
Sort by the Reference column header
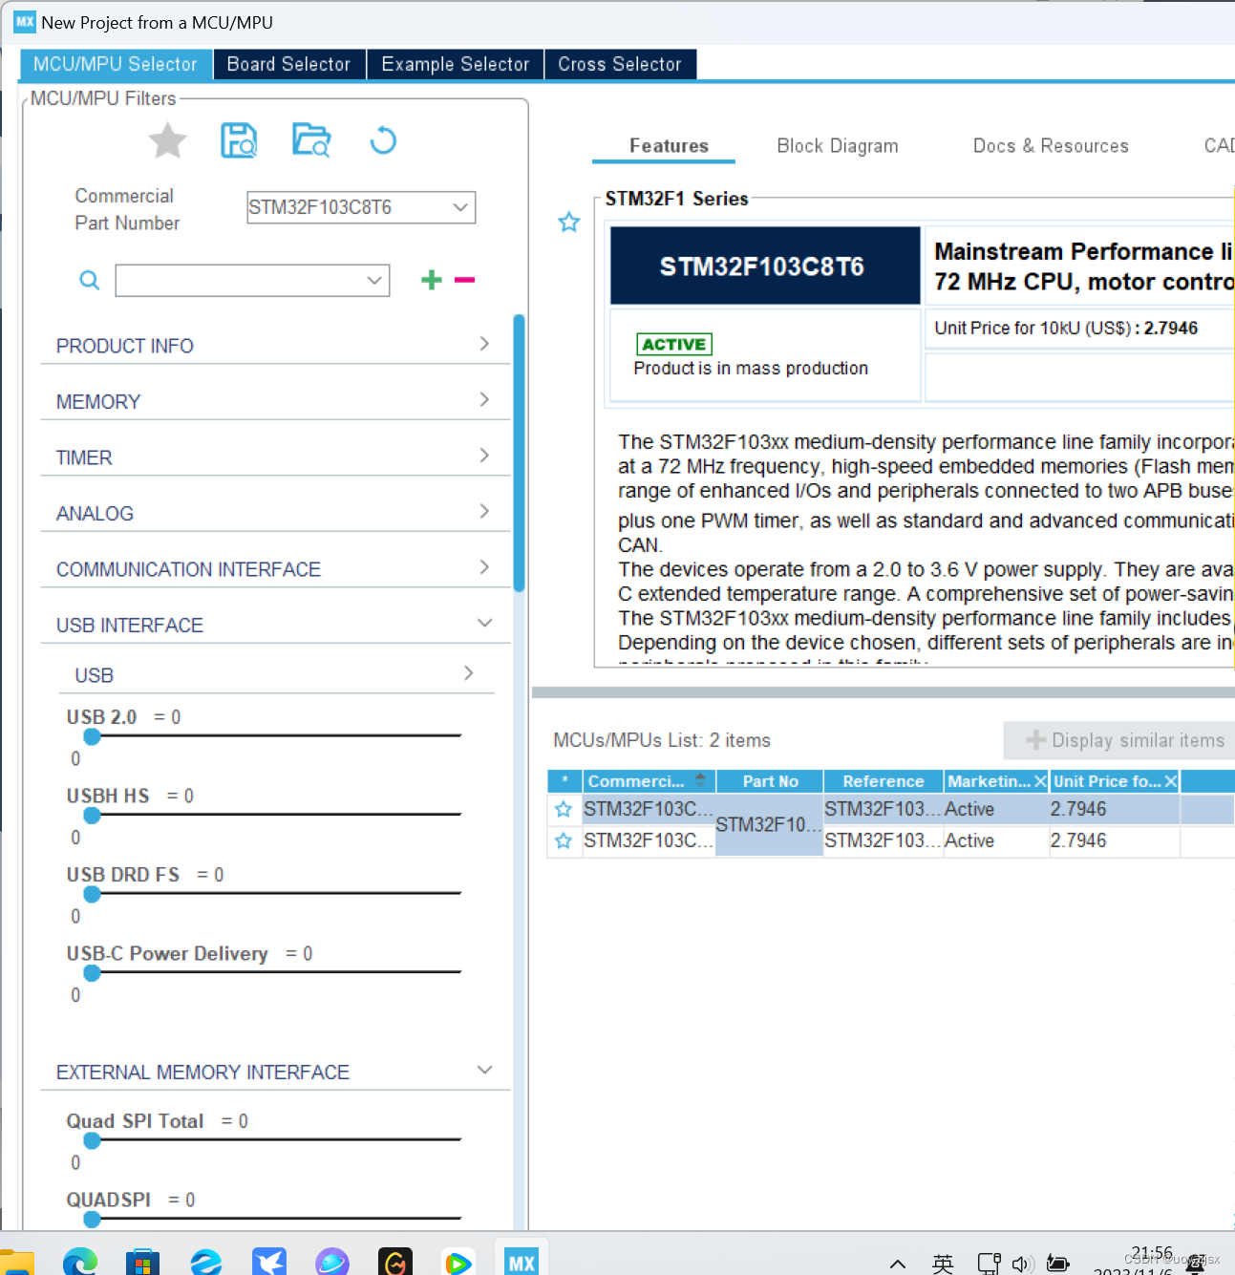pyautogui.click(x=883, y=781)
